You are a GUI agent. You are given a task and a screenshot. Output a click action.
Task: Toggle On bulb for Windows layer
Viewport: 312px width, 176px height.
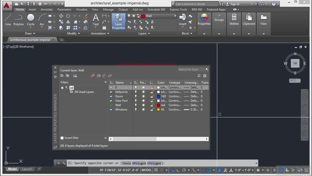point(136,109)
